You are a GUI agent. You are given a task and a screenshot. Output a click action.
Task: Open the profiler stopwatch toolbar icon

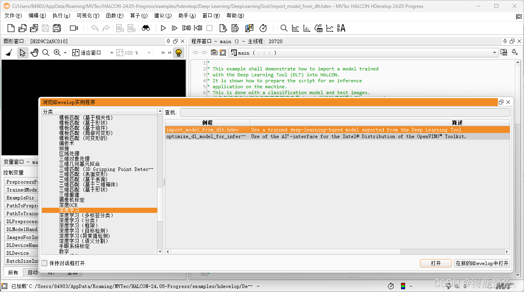click(x=263, y=28)
